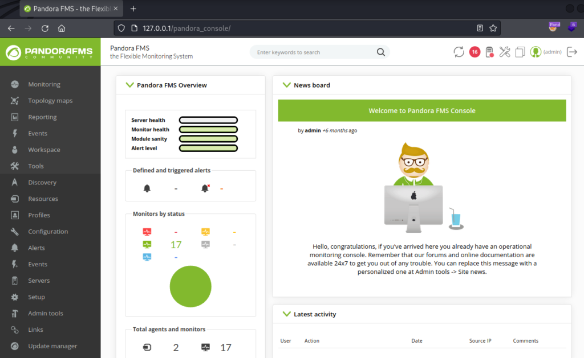The width and height of the screenshot is (584, 358).
Task: Reload the page with browser refresh button
Action: [x=45, y=28]
